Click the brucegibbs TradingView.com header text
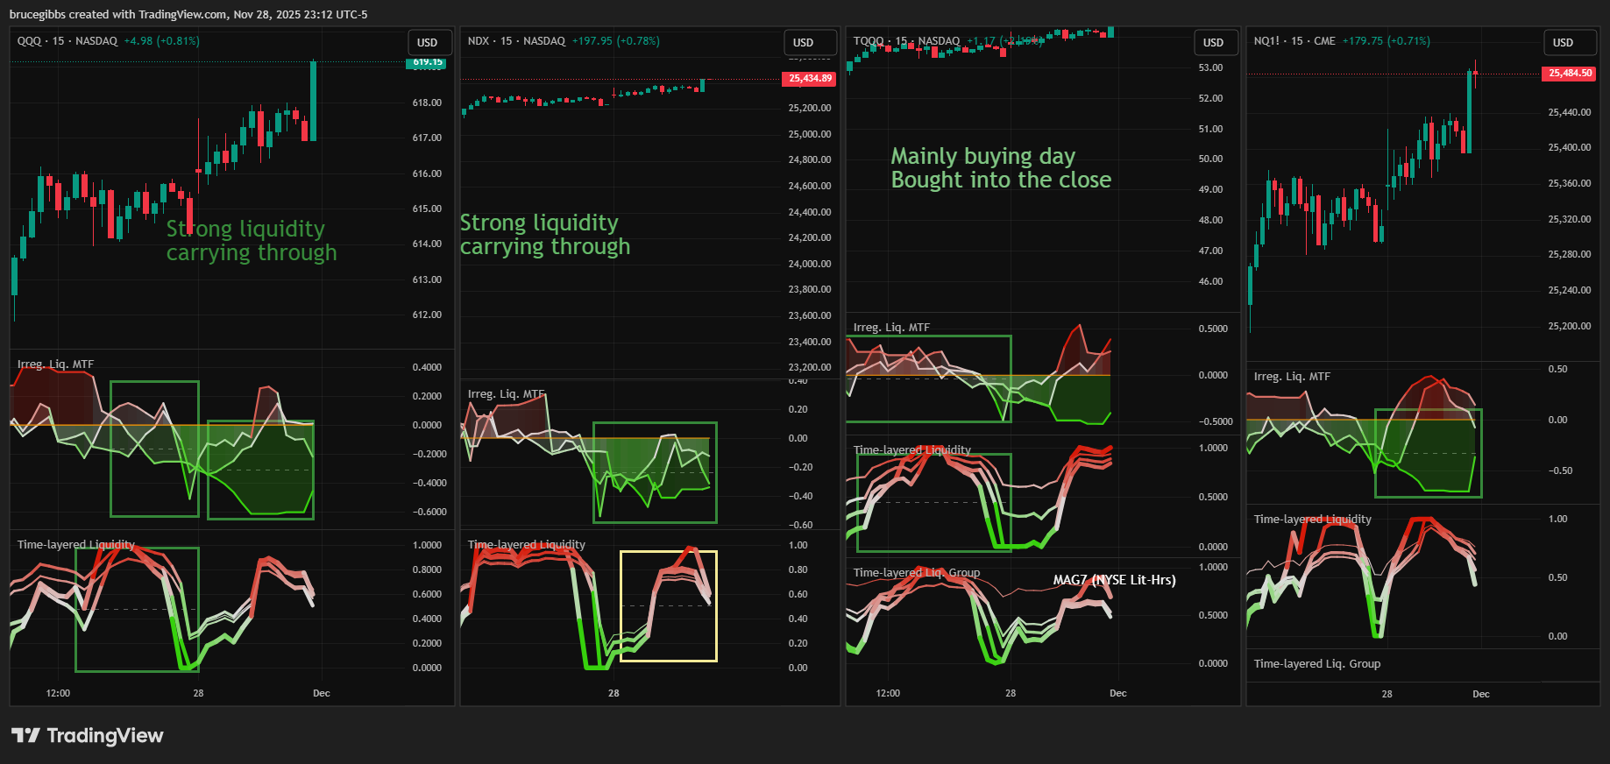Screen dimensions: 1610x764 (x=188, y=14)
